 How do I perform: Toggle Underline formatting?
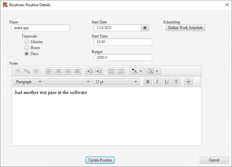click(167, 82)
